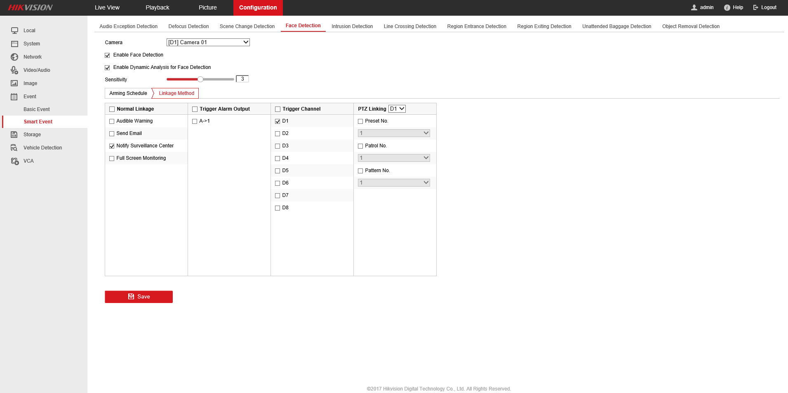Tick the D2 trigger channel checkbox

[278, 134]
